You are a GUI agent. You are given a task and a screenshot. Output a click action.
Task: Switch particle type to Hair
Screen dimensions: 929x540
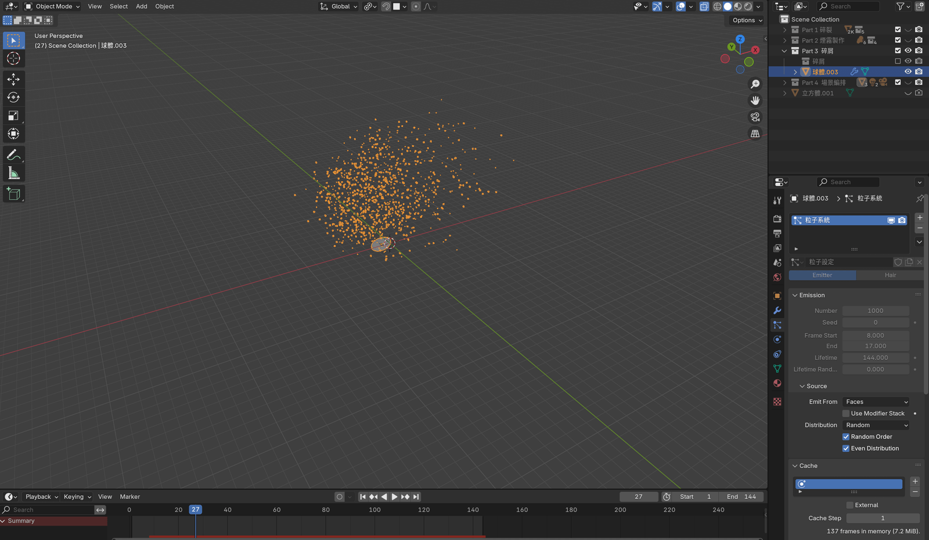pyautogui.click(x=890, y=275)
